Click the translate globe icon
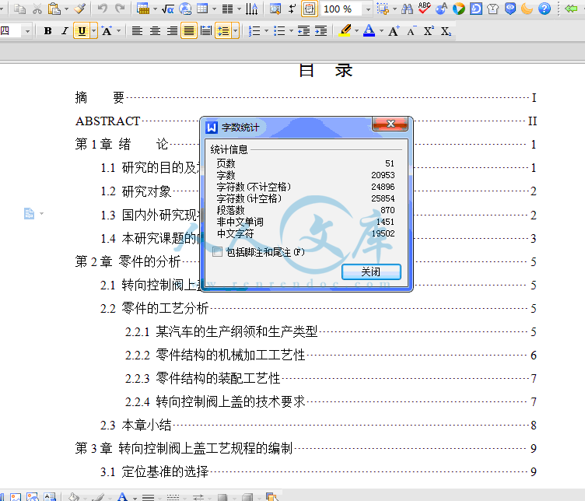 click(x=442, y=9)
